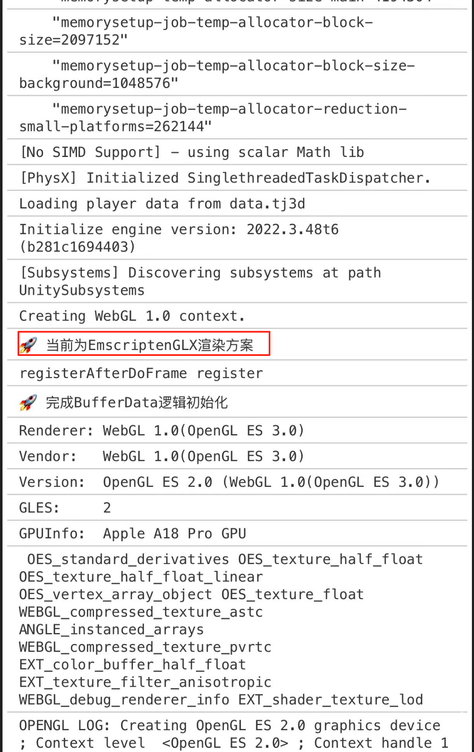Click the rocket icon beside BufferData line
This screenshot has width=474, height=752.
pos(28,402)
